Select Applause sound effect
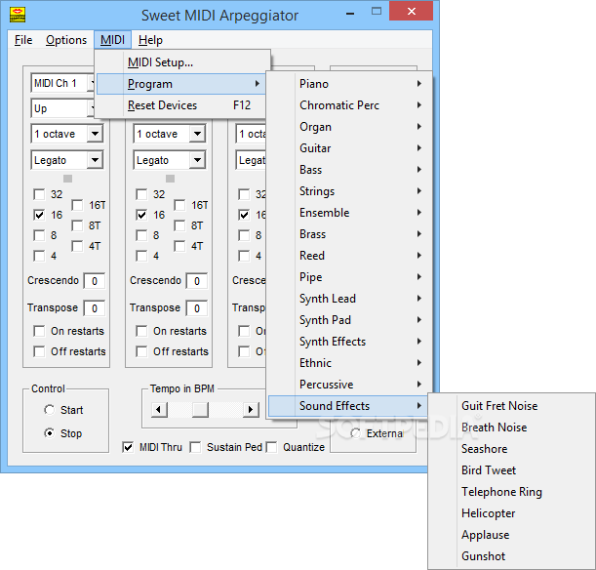Image resolution: width=596 pixels, height=570 pixels. pyautogui.click(x=511, y=535)
